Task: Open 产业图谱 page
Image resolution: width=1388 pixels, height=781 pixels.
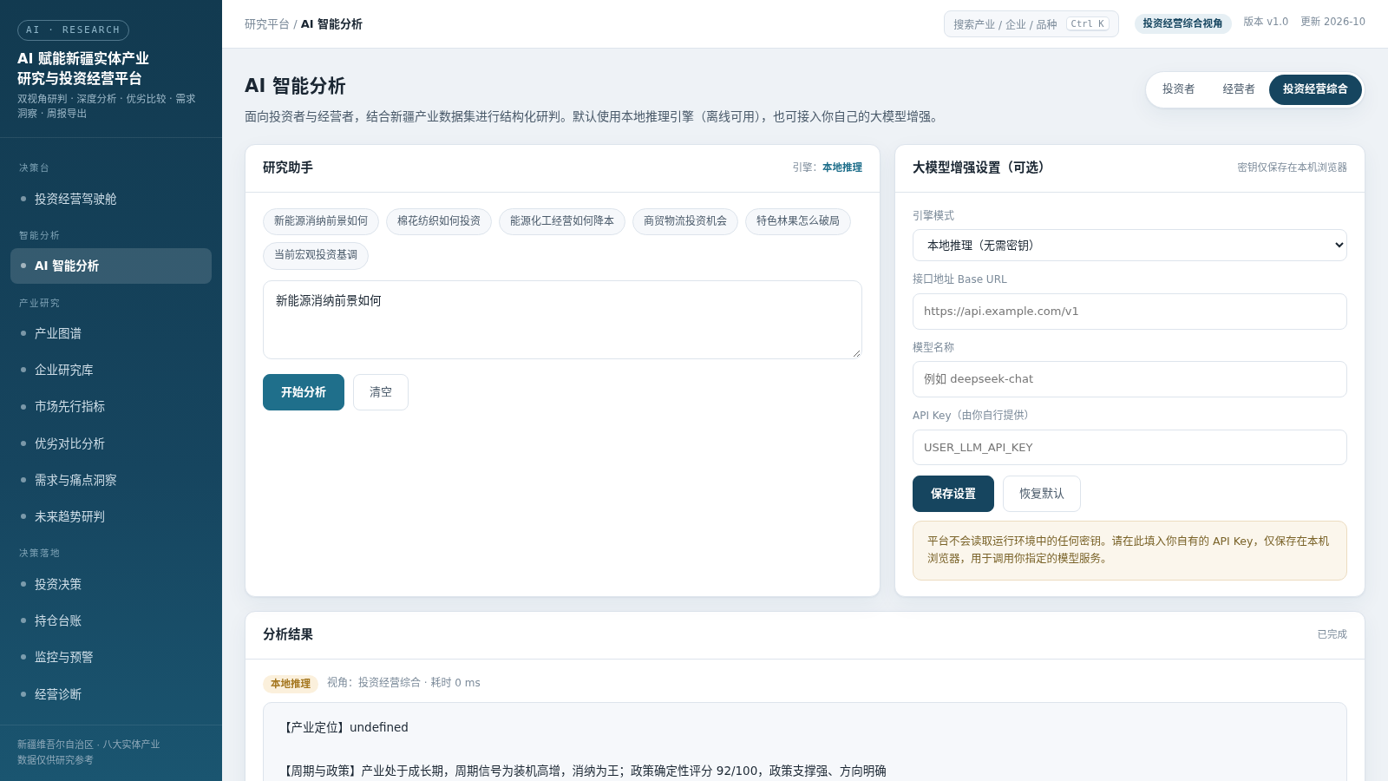Action: pos(111,333)
